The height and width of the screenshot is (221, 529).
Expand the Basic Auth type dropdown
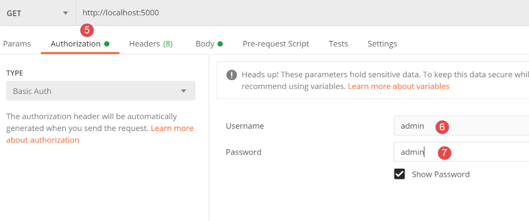(101, 91)
